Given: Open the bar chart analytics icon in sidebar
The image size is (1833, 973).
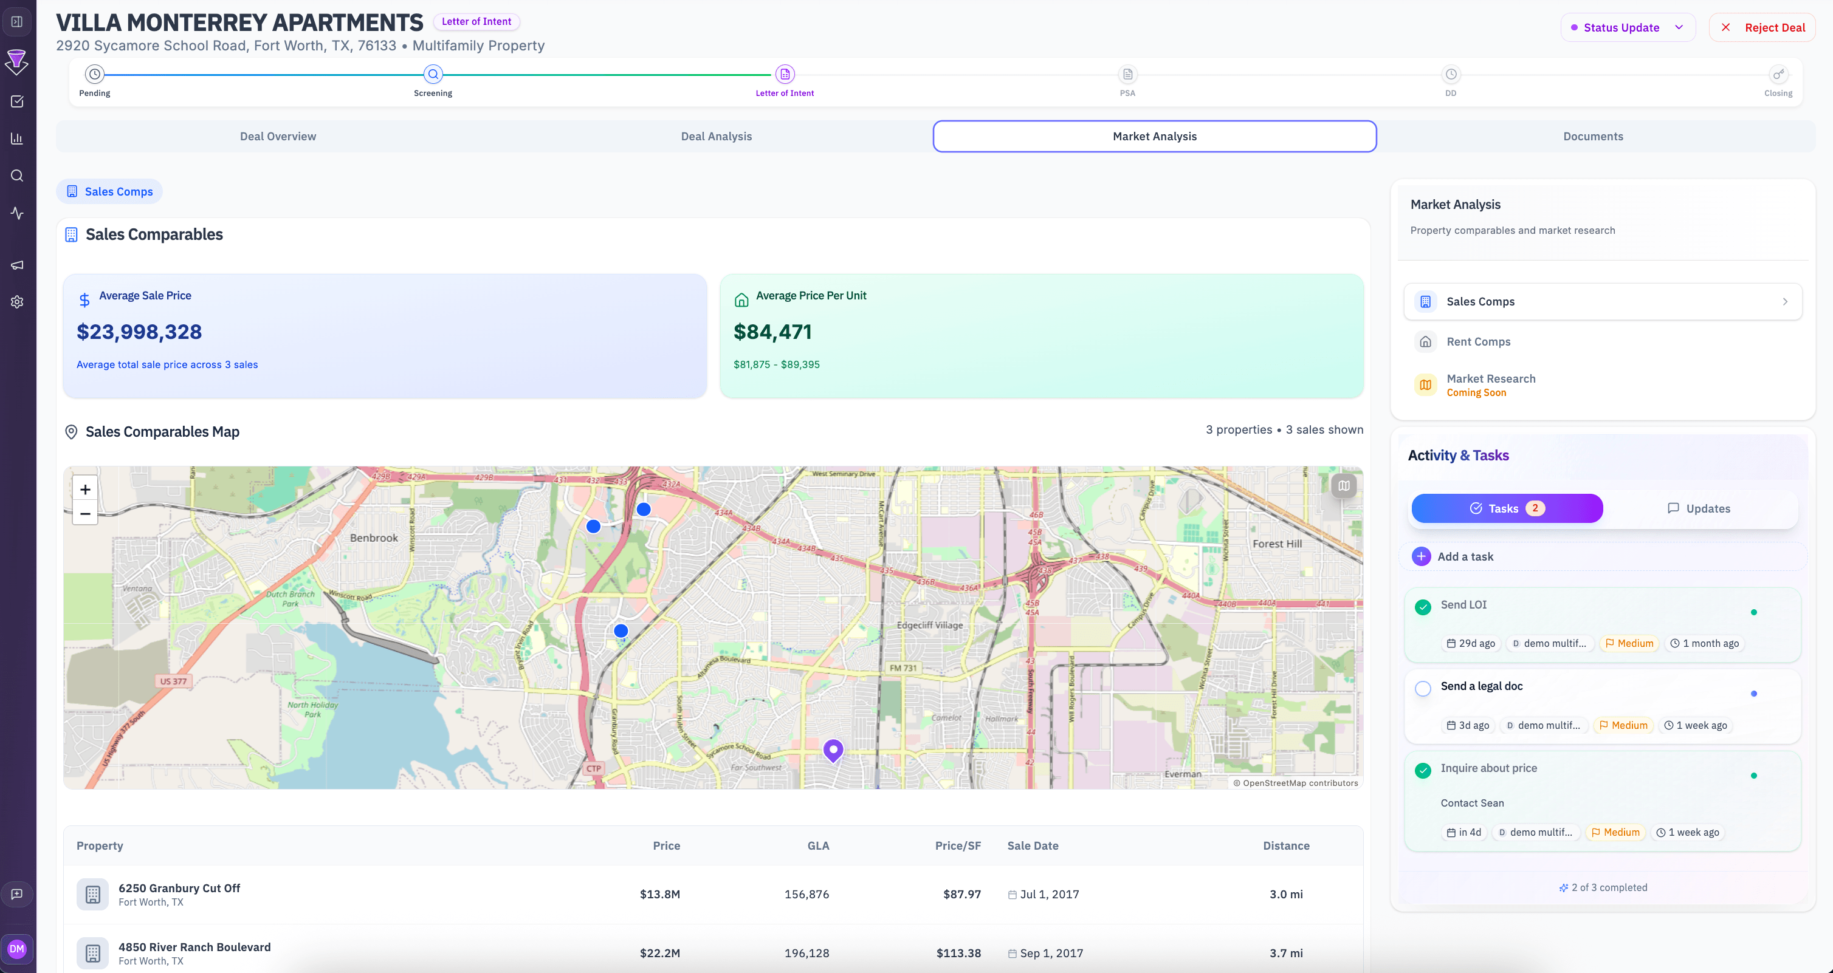Looking at the screenshot, I should tap(17, 138).
